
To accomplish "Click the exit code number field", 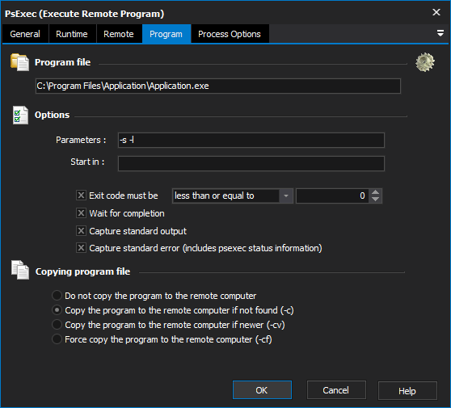I will tap(332, 196).
